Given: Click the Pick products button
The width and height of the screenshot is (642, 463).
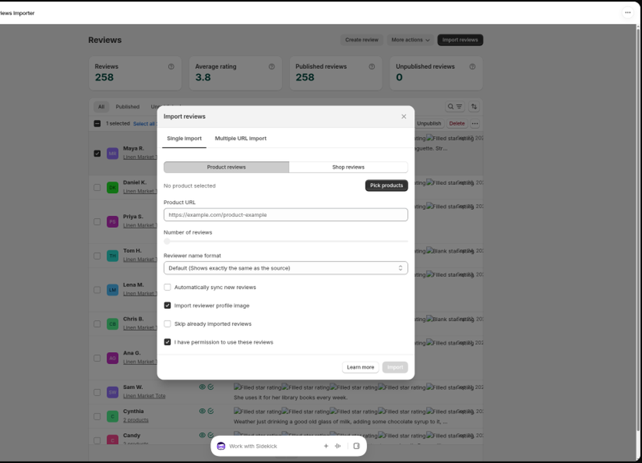Looking at the screenshot, I should (x=386, y=186).
